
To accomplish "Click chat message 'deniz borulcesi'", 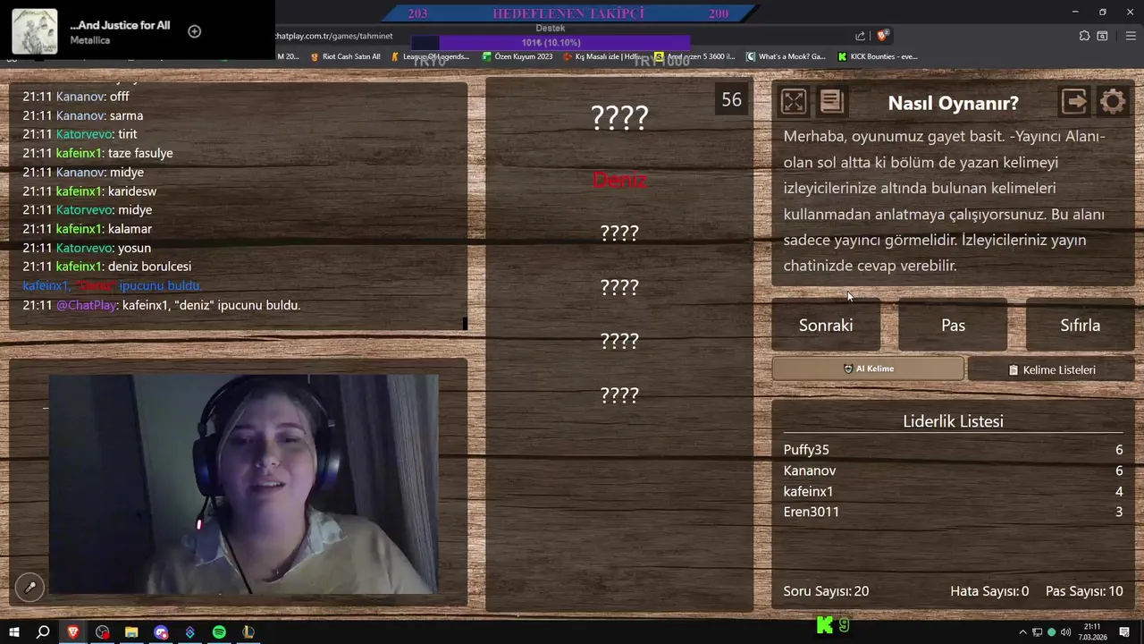I will tap(149, 267).
